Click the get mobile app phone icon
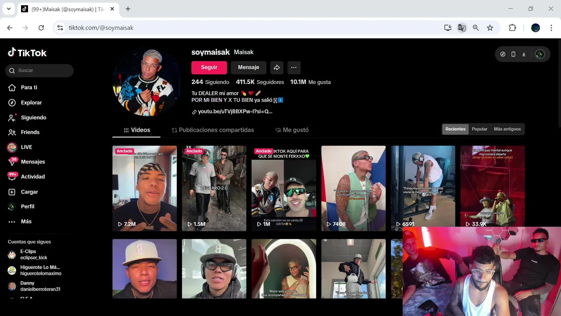Screen dimensions: 561x316 (x=513, y=54)
